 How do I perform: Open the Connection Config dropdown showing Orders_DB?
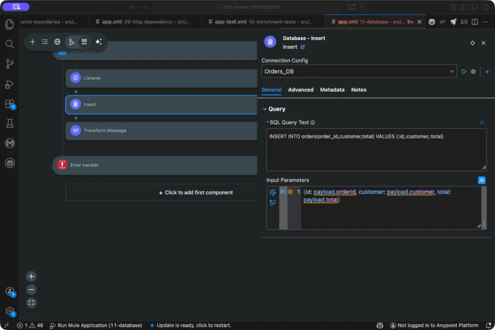coord(359,71)
